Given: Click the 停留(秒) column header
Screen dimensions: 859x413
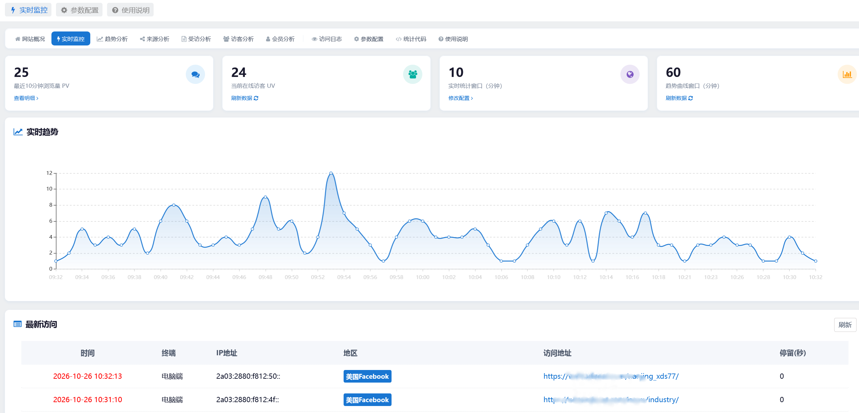Looking at the screenshot, I should (793, 353).
